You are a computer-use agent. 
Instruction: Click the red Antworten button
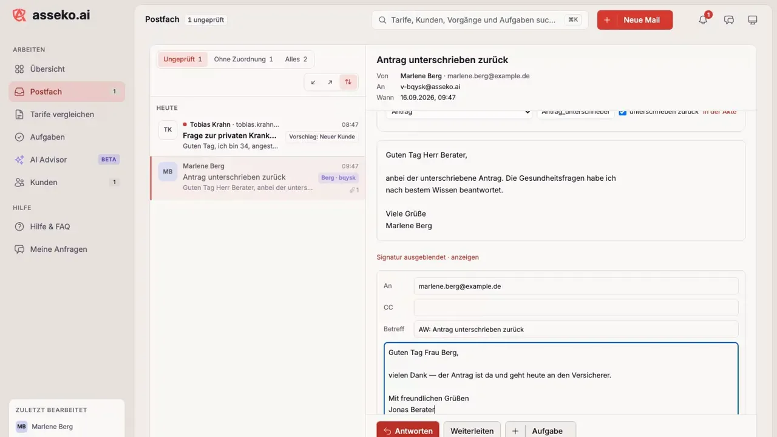(408, 430)
